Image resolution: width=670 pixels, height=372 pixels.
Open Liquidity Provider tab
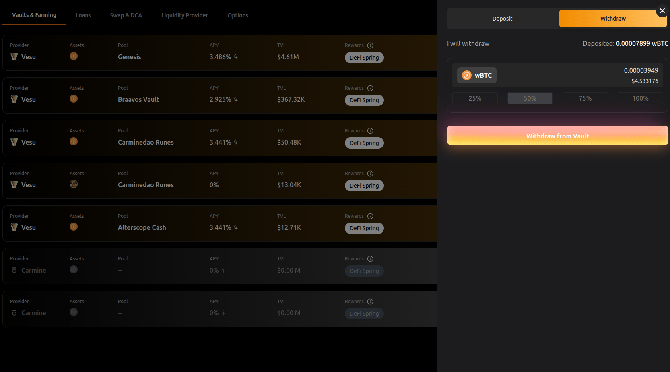click(x=185, y=15)
